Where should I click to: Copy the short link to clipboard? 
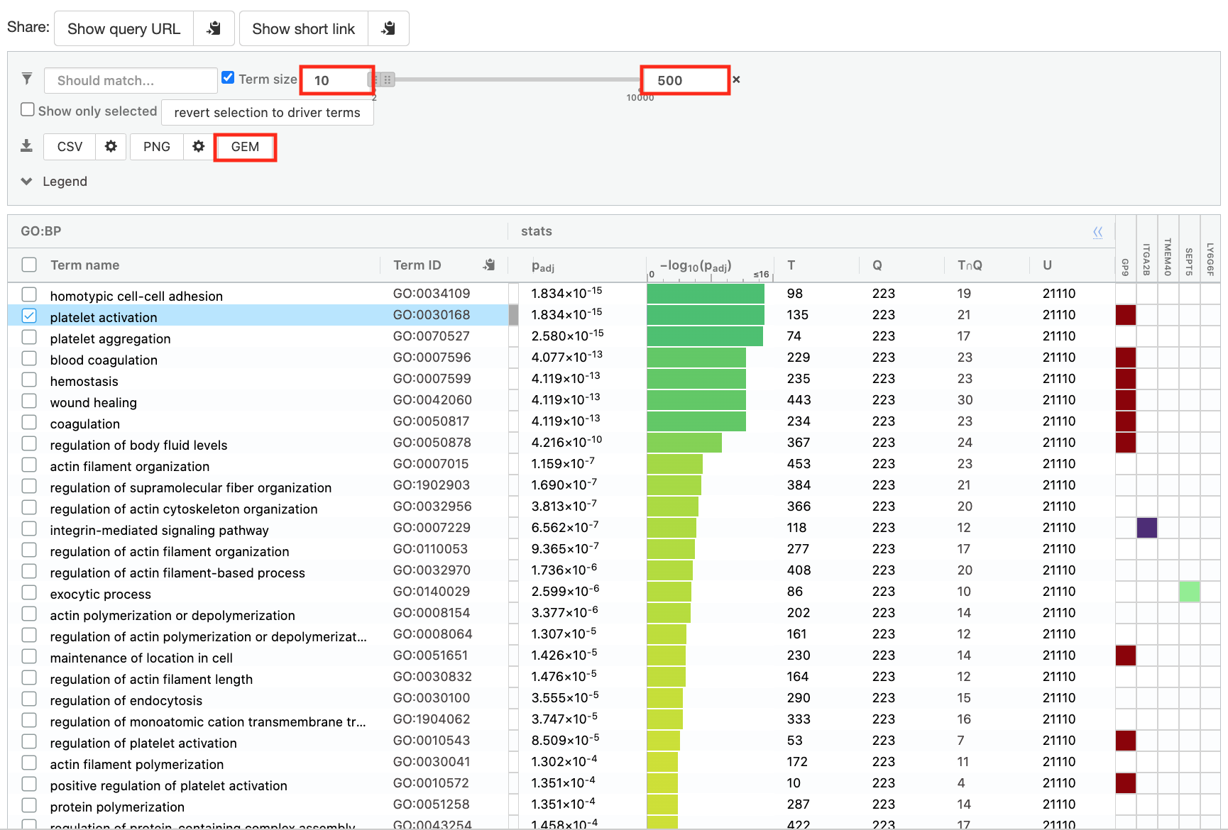coord(388,28)
